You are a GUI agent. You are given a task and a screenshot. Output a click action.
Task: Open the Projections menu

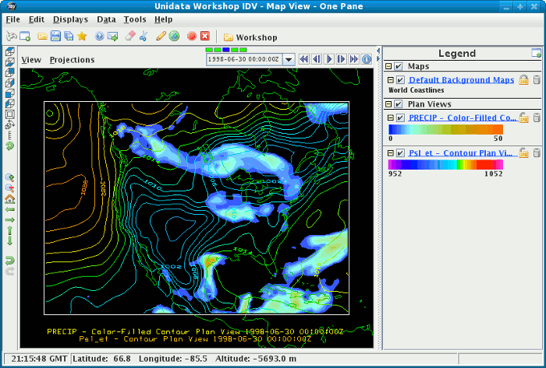click(x=72, y=60)
